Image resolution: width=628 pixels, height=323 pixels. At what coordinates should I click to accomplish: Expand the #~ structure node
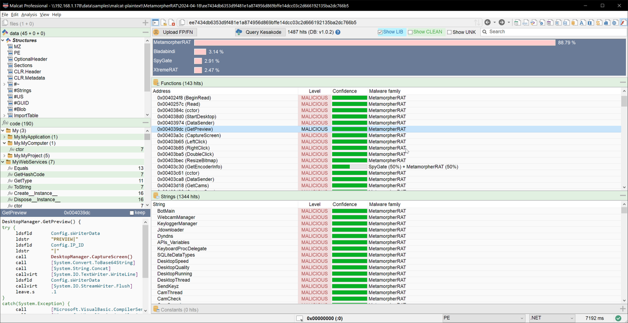click(x=4, y=84)
